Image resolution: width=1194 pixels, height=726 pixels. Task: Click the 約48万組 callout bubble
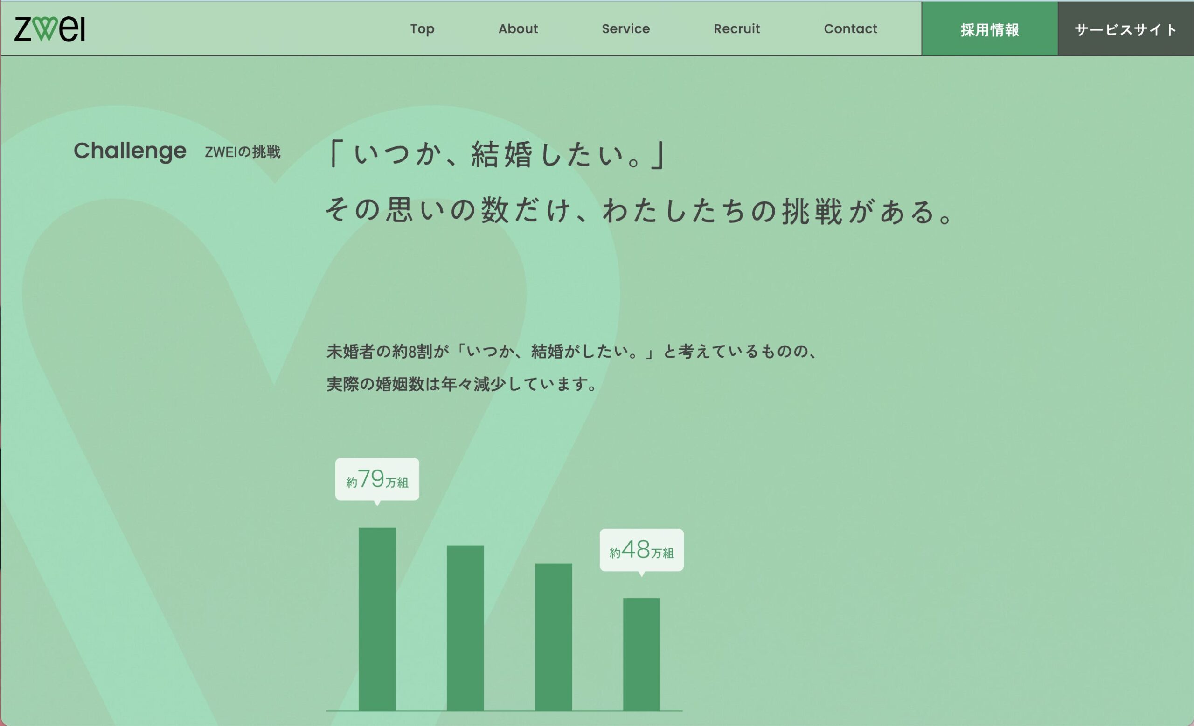641,550
